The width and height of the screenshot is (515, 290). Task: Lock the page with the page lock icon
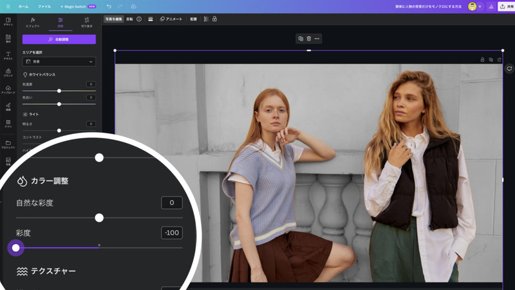(482, 59)
